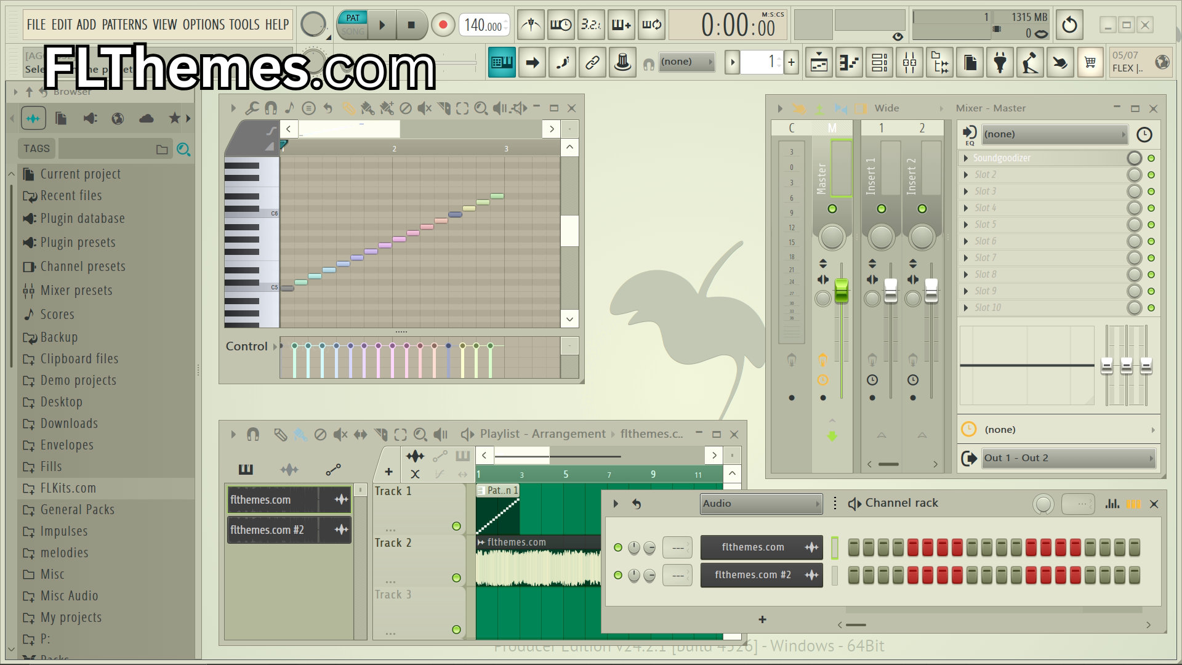Click the tempo 140.000 field
The width and height of the screenshot is (1182, 665).
(x=484, y=25)
